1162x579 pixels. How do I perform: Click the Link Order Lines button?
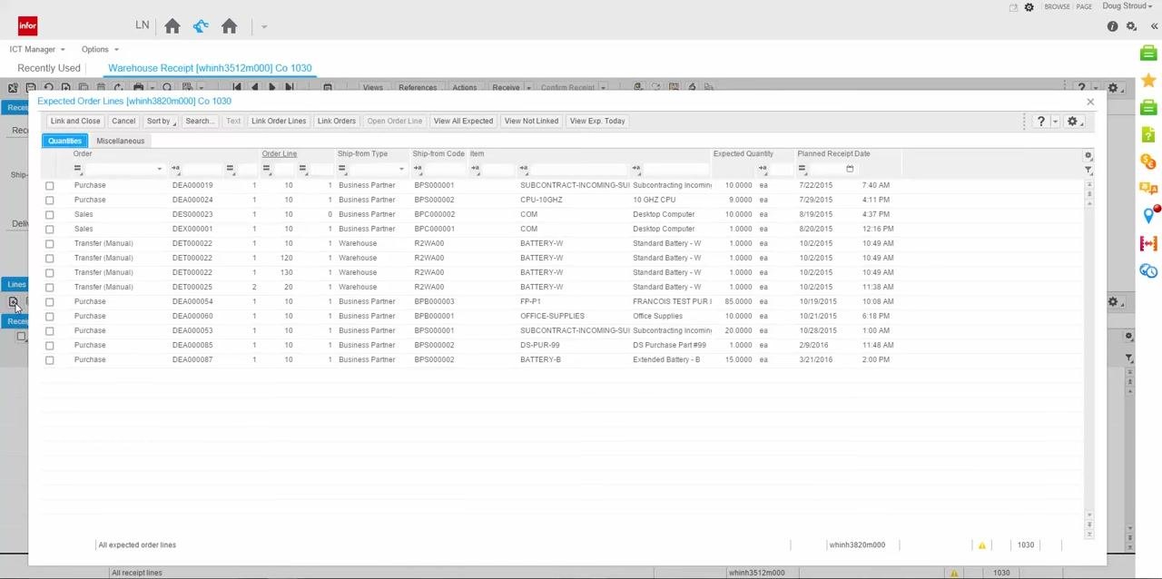[279, 121]
